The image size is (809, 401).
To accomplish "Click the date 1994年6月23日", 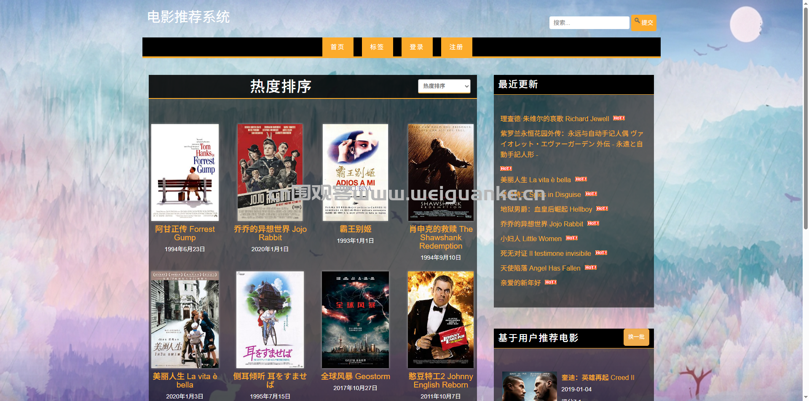I will pos(185,249).
